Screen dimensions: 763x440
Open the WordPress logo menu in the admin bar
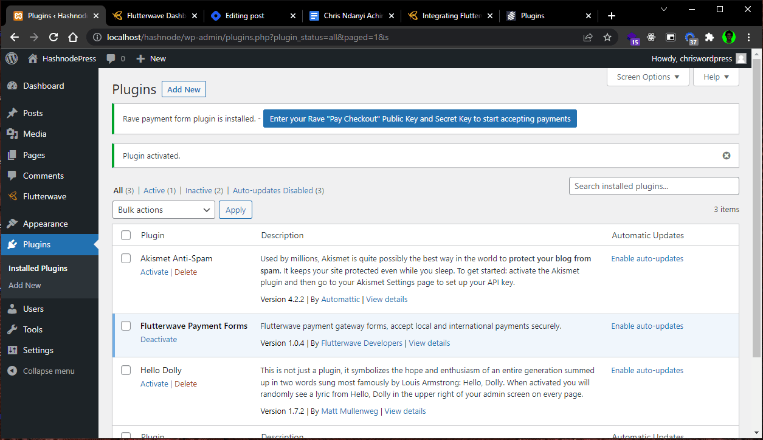click(12, 58)
